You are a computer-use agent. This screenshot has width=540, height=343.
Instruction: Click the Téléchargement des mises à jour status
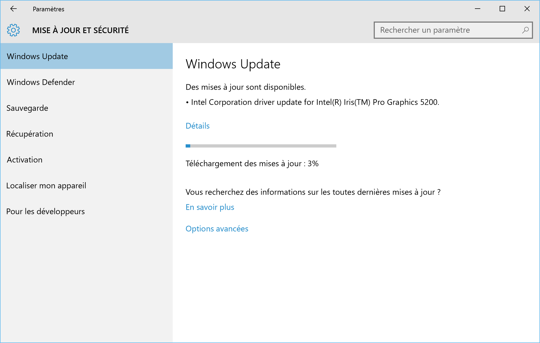[x=252, y=163]
